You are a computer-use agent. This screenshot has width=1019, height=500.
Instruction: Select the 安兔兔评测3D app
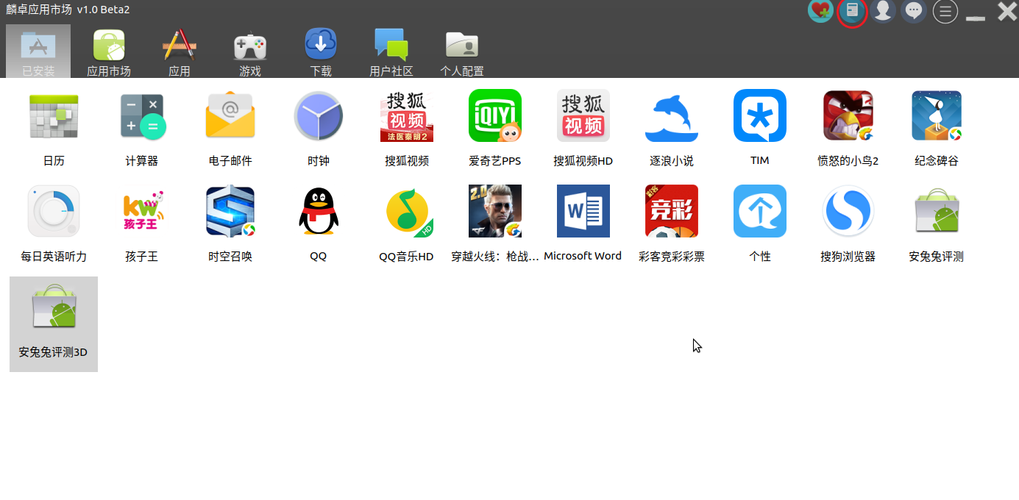pyautogui.click(x=54, y=324)
